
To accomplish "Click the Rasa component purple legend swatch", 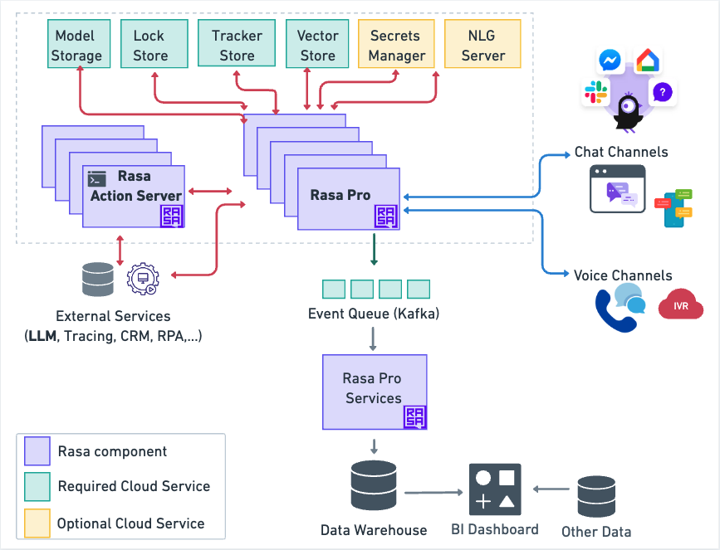I will [x=37, y=451].
